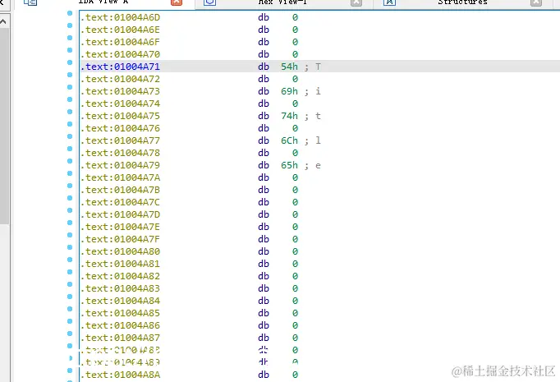Select address .text:01004A72

(x=121, y=79)
